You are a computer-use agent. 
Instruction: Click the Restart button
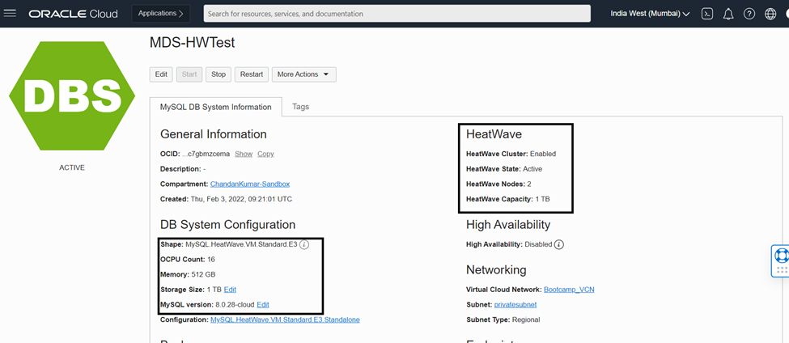tap(252, 74)
